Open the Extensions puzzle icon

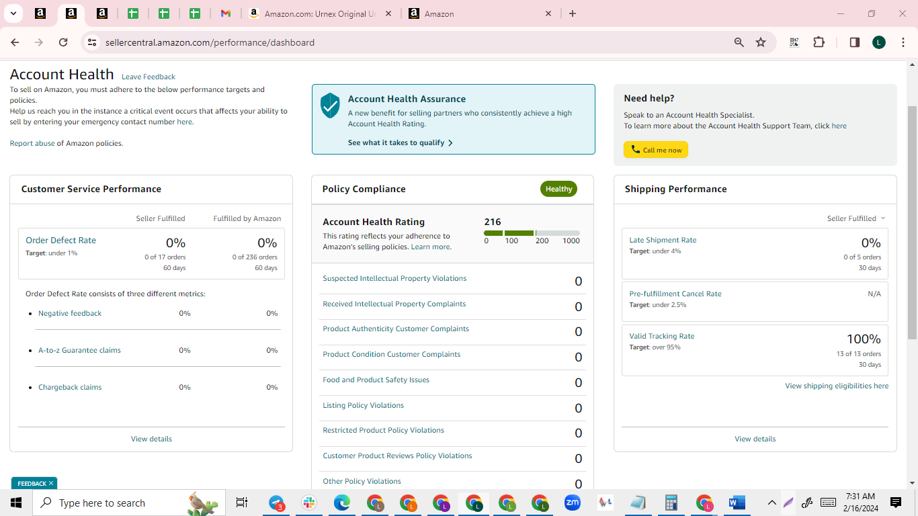(819, 42)
